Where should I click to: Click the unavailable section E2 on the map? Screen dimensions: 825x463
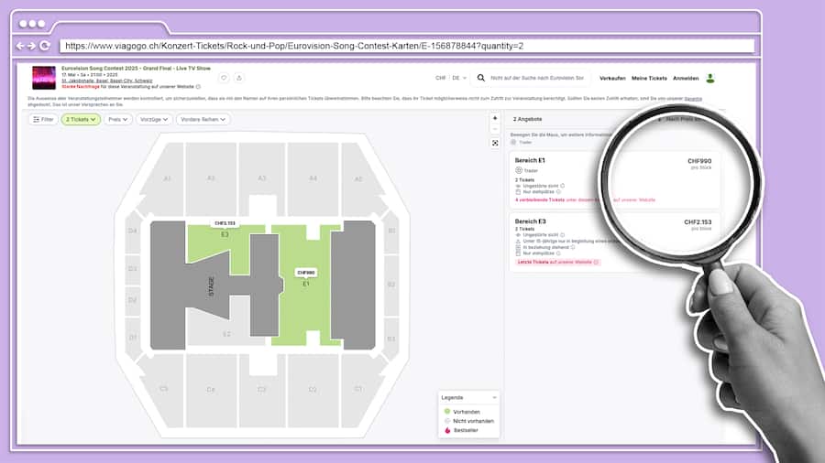point(226,334)
